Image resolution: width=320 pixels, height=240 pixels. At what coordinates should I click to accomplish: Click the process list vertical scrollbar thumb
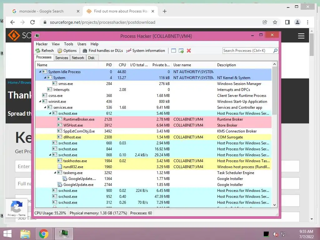click(x=274, y=91)
